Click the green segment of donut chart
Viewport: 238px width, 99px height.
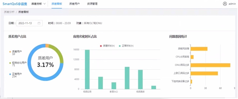tap(58, 53)
